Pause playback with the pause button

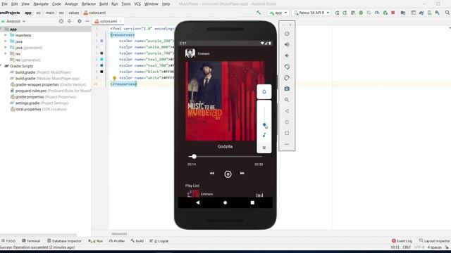pyautogui.click(x=228, y=174)
